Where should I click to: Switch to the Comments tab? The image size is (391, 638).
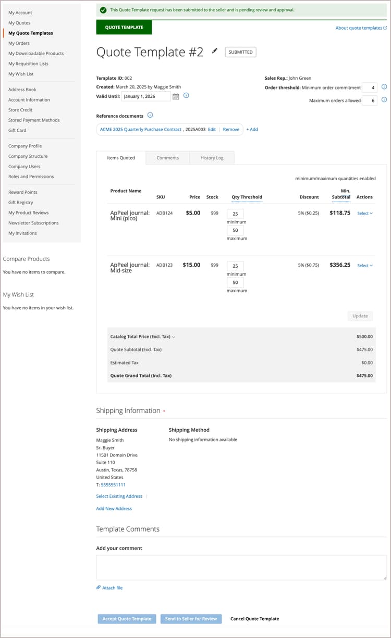pos(167,157)
